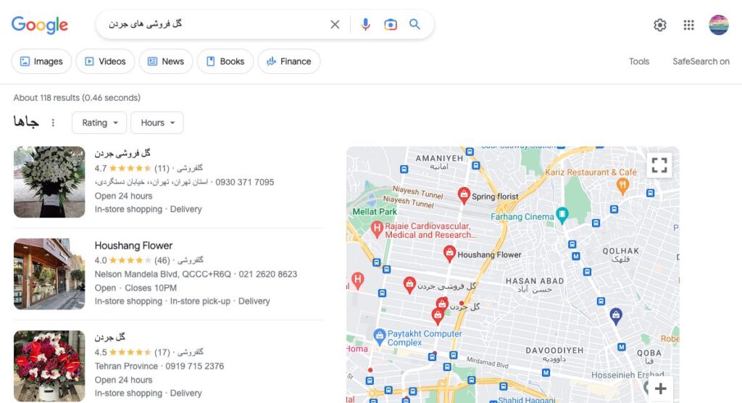This screenshot has height=403, width=742.
Task: Select the گل فروشی جردن map pin
Action: point(409,285)
